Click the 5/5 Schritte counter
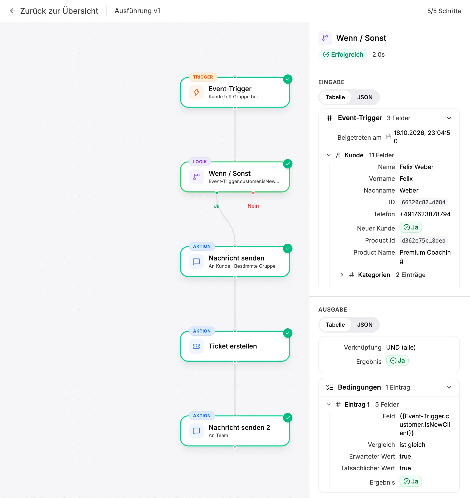The image size is (470, 498). coord(444,11)
